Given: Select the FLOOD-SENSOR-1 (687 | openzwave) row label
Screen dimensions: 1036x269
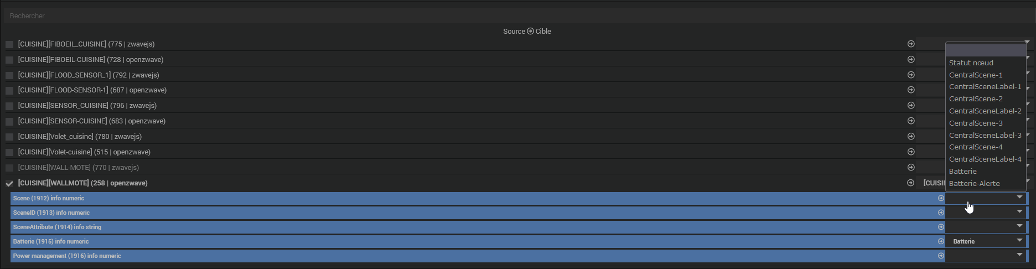Looking at the screenshot, I should coord(92,90).
